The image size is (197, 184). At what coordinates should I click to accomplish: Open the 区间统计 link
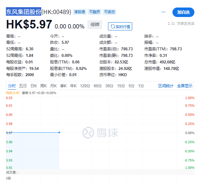(x=166, y=86)
